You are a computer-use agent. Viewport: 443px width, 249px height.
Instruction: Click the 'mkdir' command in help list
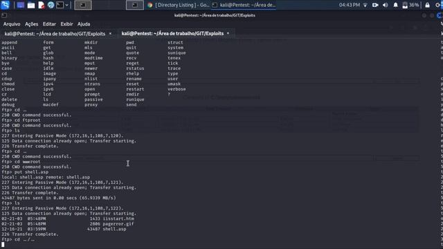tap(91, 42)
